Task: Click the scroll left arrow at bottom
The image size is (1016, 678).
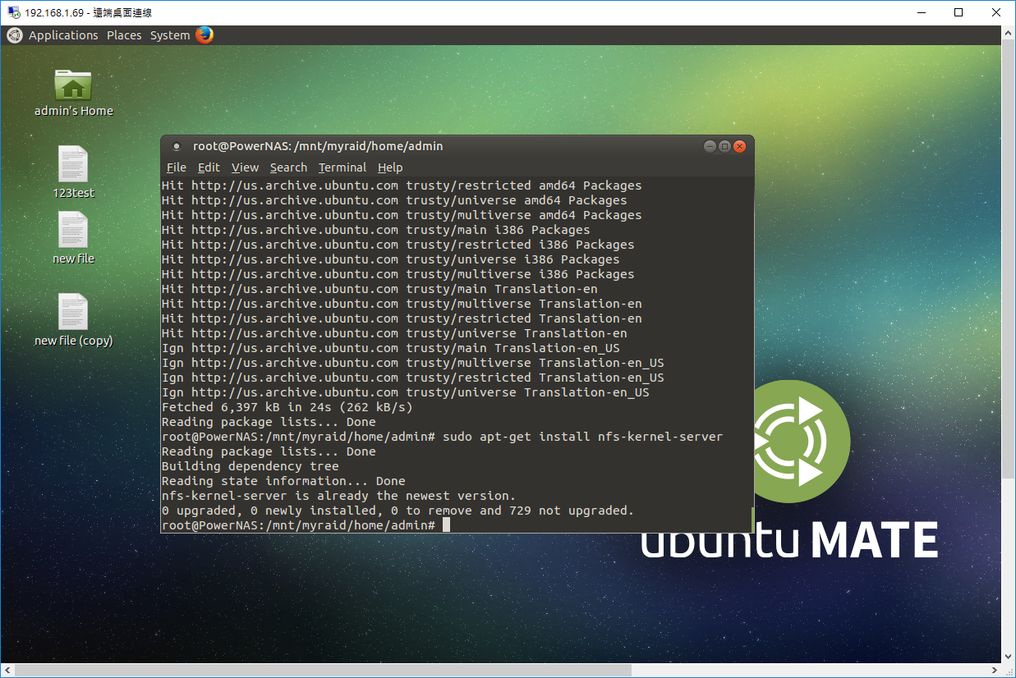Action: pos(7,671)
